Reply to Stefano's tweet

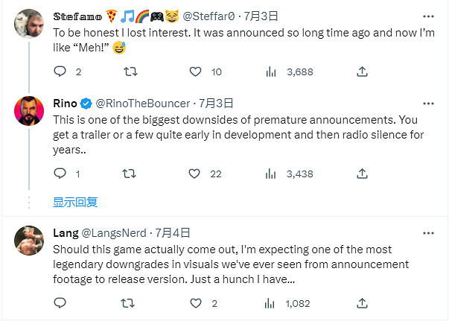[60, 72]
